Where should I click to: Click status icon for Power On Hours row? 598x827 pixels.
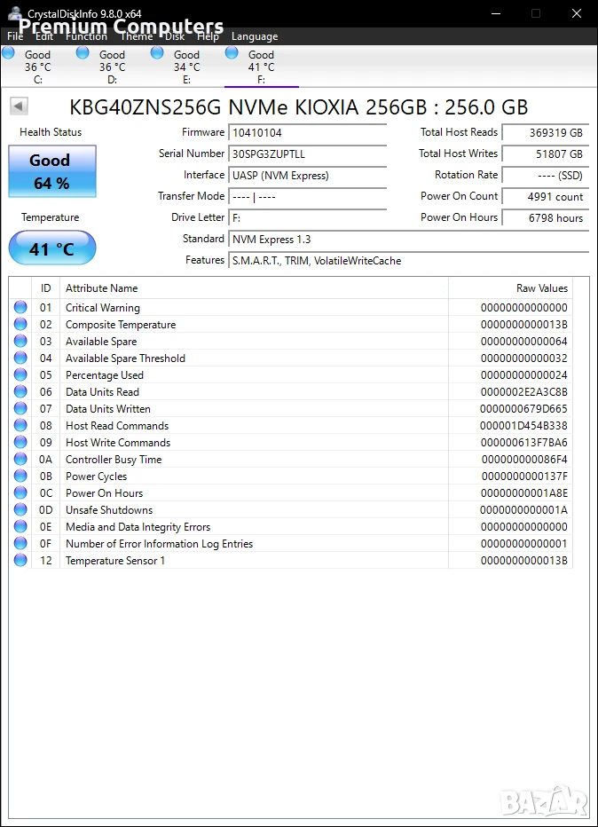[x=20, y=492]
